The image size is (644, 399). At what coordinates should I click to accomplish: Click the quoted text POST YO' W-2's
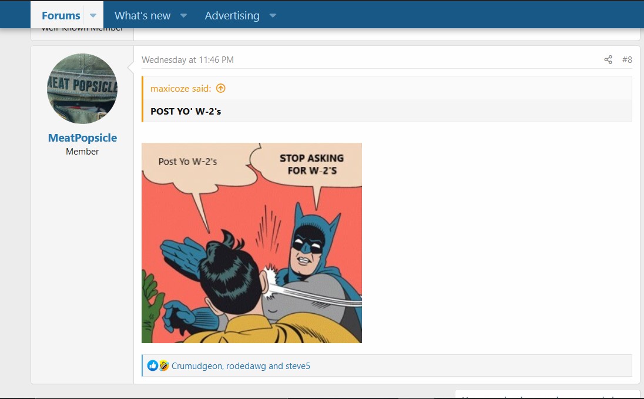186,111
